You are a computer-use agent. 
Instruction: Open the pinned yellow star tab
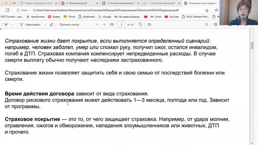coord(6,3)
